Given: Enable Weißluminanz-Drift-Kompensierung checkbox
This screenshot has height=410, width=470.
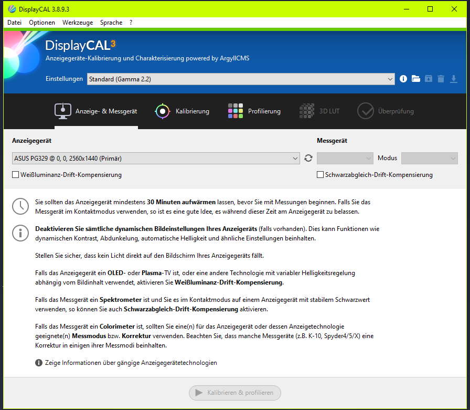Looking at the screenshot, I should coord(16,175).
